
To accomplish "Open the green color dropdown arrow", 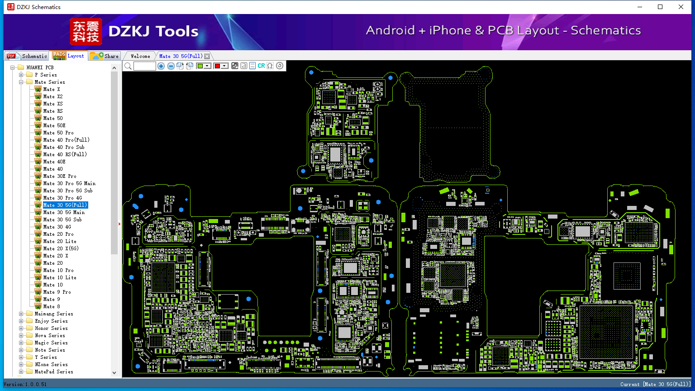I will [207, 66].
